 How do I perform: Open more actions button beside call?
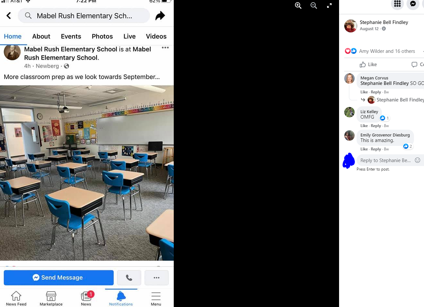157,278
